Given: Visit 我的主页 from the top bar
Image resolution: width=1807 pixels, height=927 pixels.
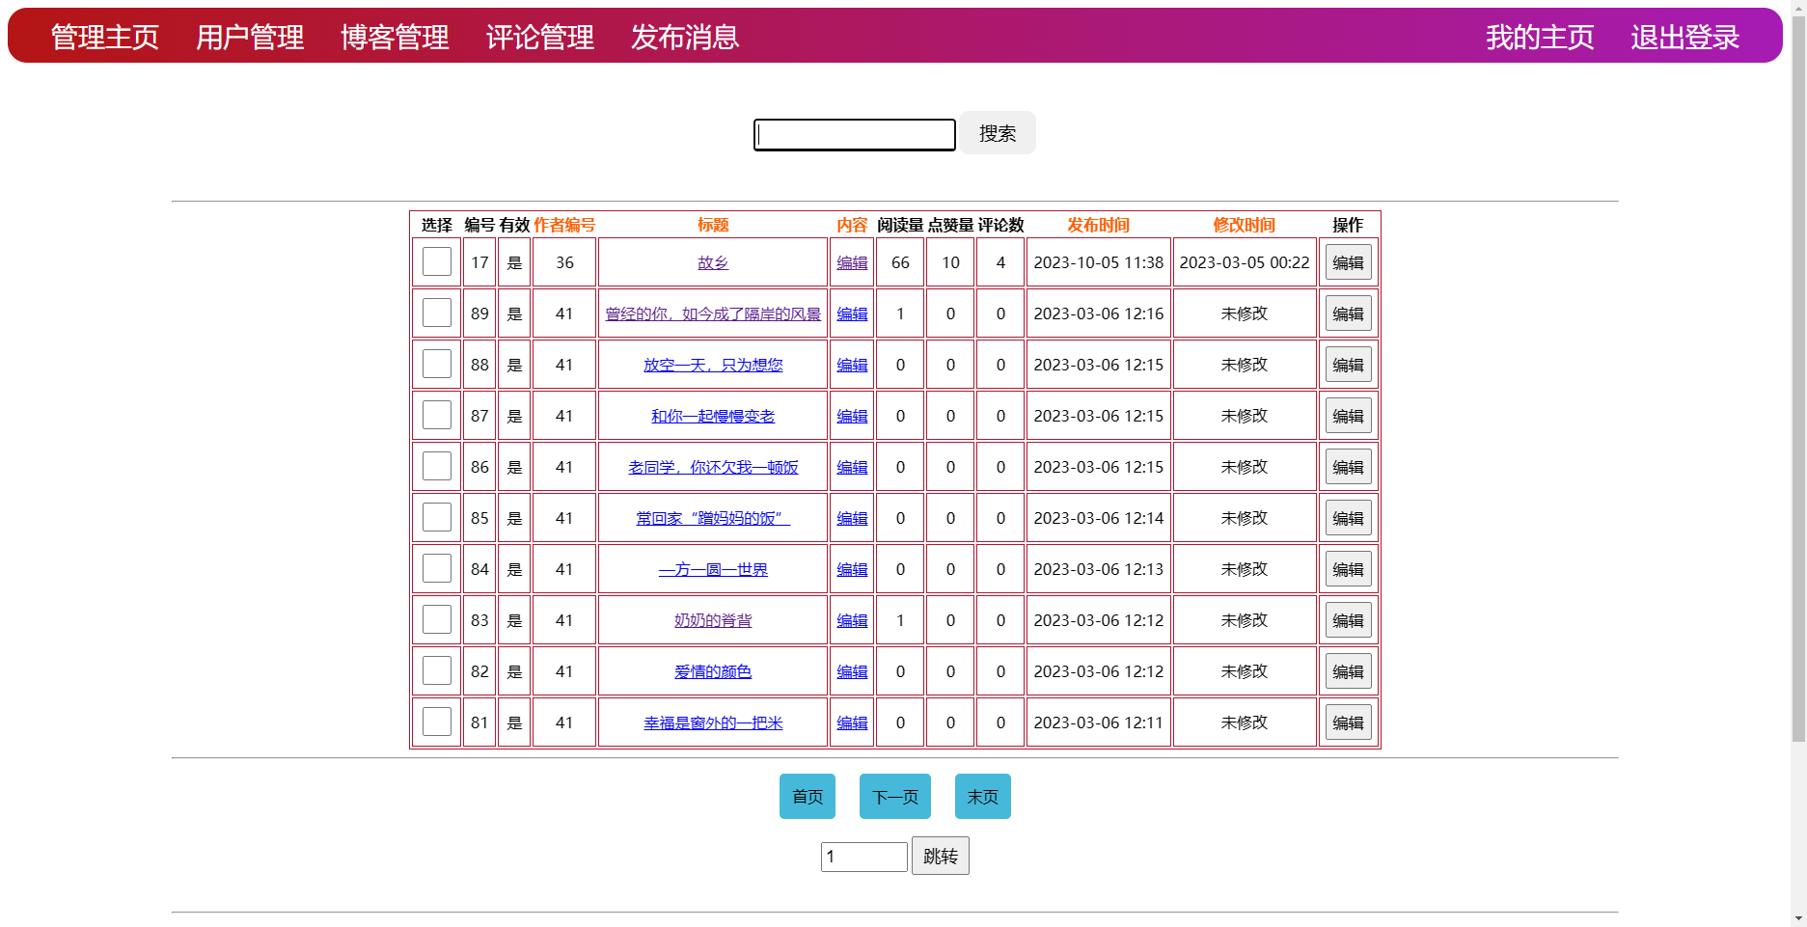Looking at the screenshot, I should (x=1540, y=37).
